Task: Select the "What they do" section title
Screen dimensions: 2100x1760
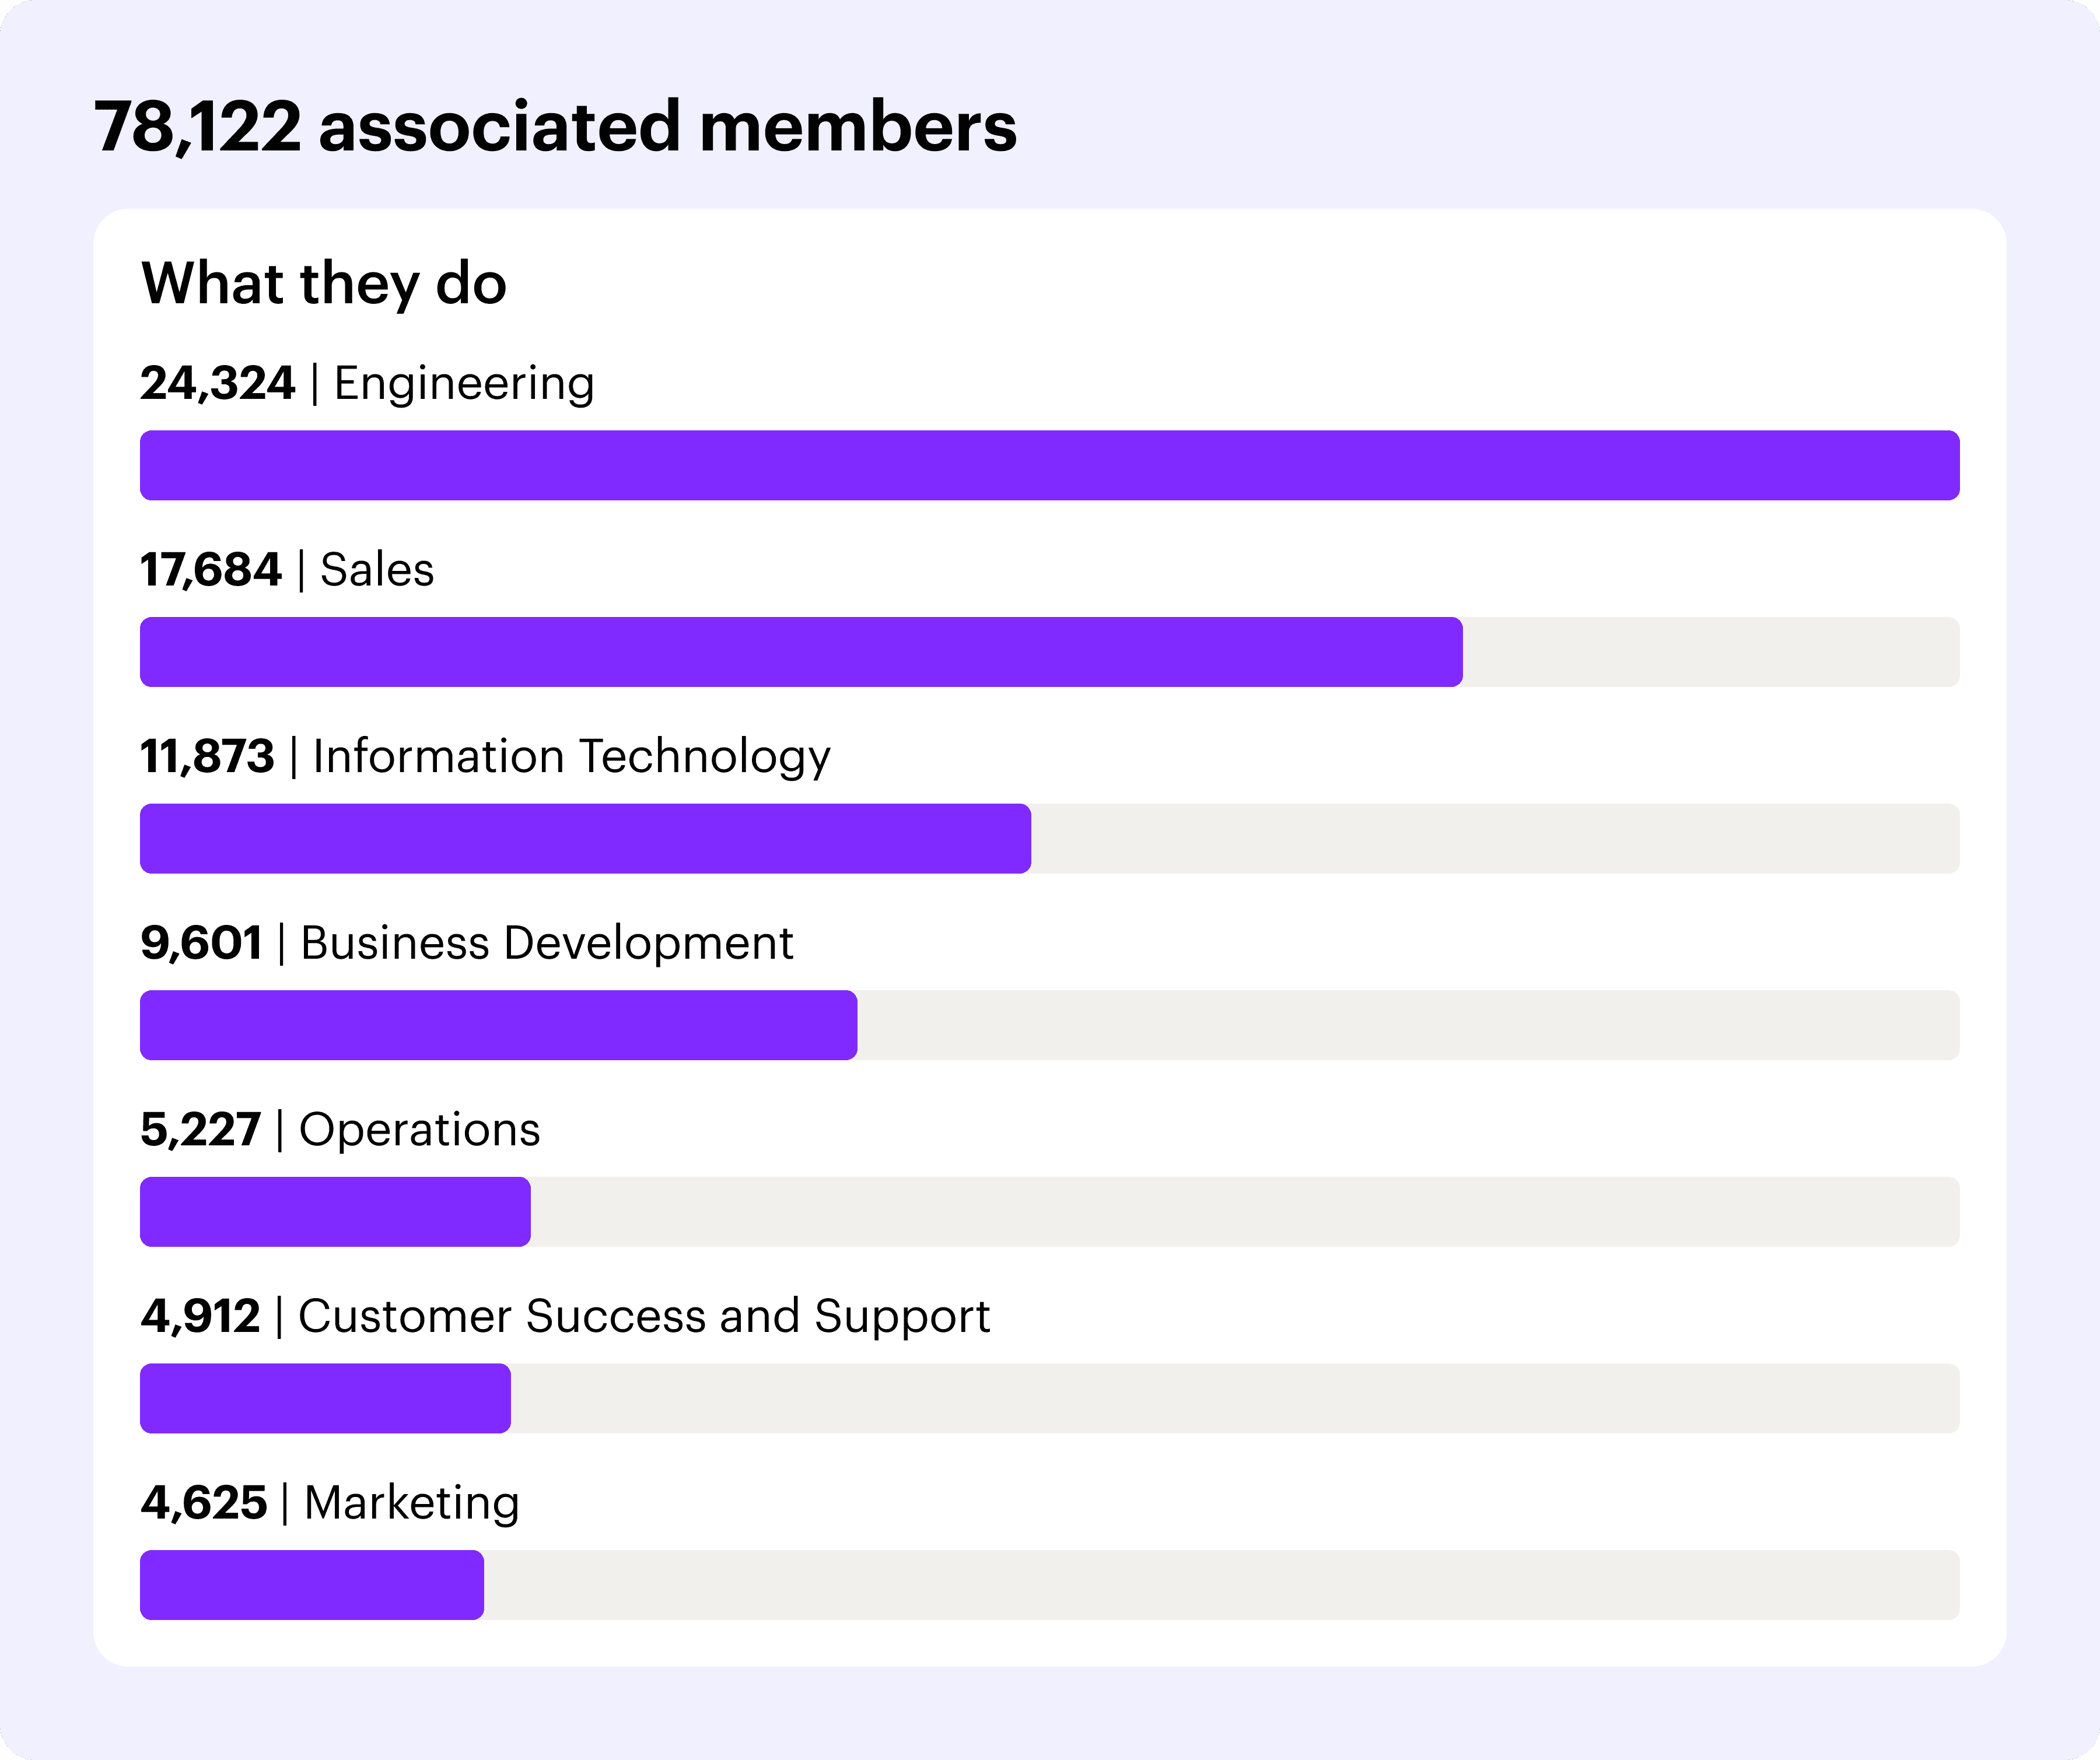Action: tap(324, 283)
